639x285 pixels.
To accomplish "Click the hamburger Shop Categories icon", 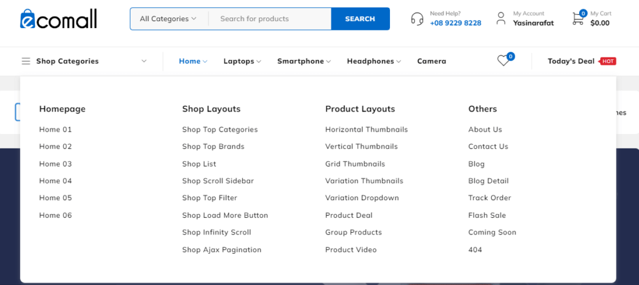I will pyautogui.click(x=26, y=61).
